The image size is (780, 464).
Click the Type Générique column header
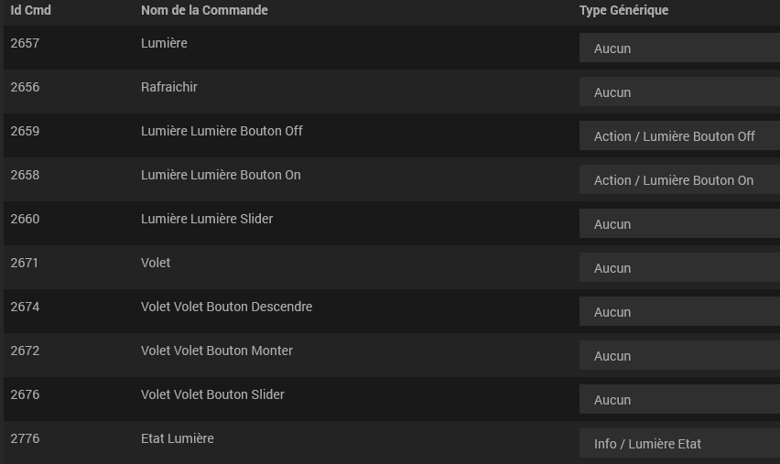pyautogui.click(x=623, y=10)
